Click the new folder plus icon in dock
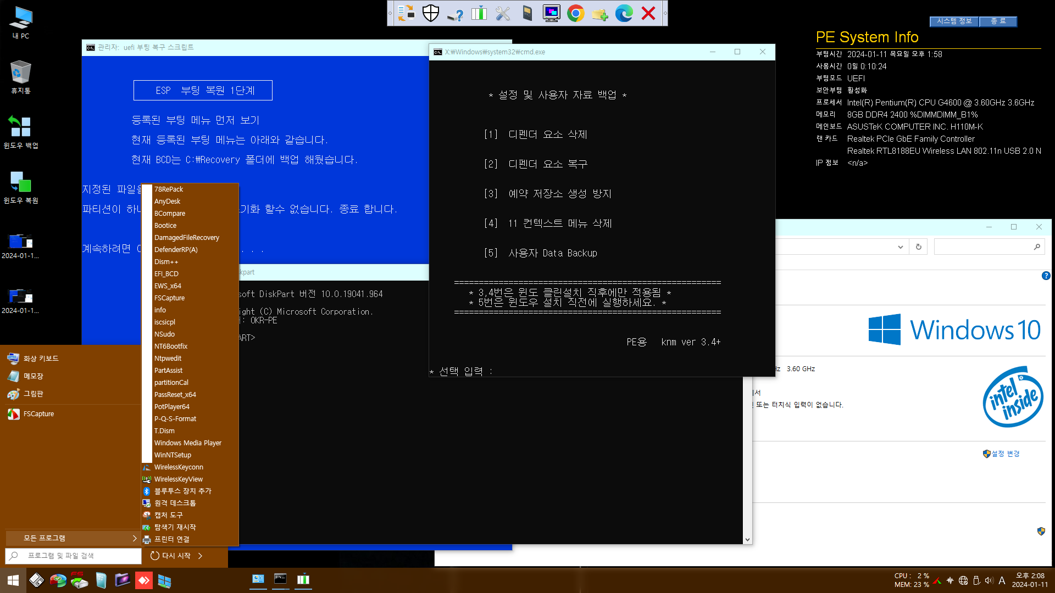1055x593 pixels. pos(599,13)
